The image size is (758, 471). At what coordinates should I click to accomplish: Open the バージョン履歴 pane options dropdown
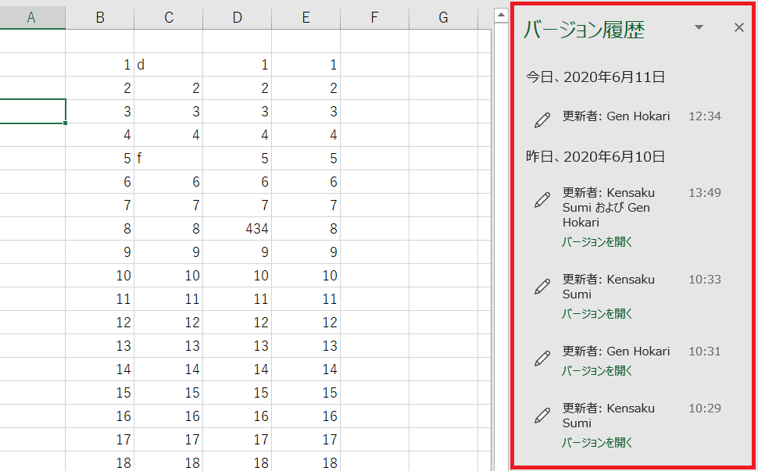pyautogui.click(x=699, y=27)
